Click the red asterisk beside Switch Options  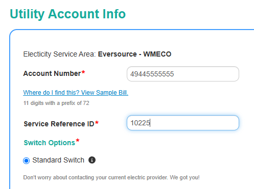coord(78,141)
